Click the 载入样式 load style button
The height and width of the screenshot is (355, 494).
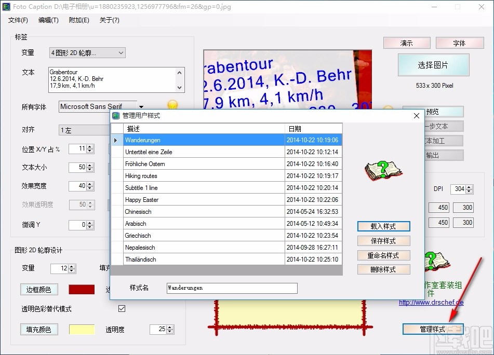pos(383,226)
